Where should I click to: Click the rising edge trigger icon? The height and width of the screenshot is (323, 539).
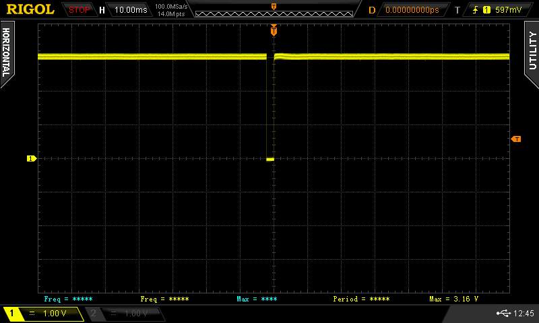(476, 10)
